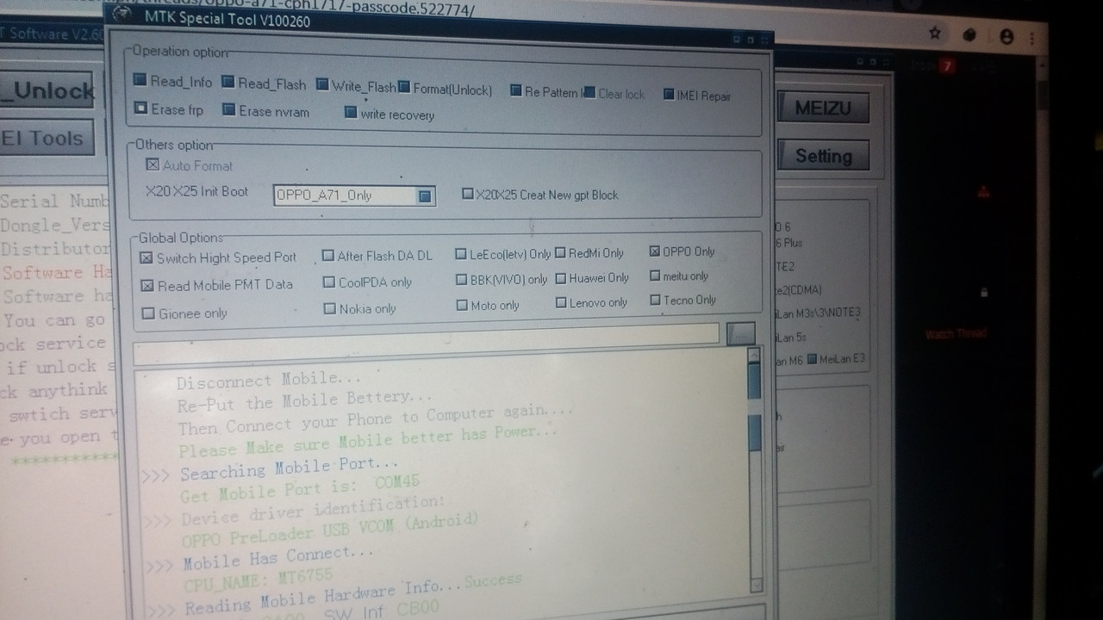
Task: Enable the Moto only checkbox
Action: [462, 305]
